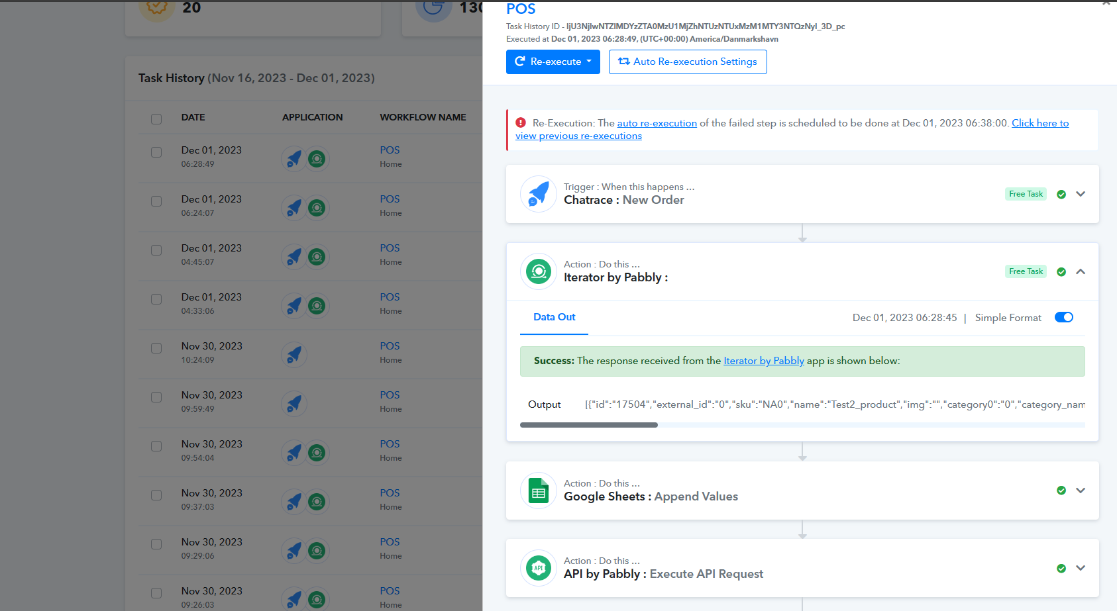
Task: Click Chatrace app icon in 06:24:07 row
Action: click(294, 208)
